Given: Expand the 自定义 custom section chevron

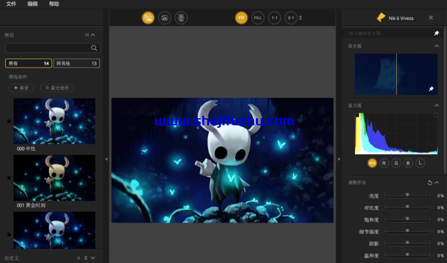Looking at the screenshot, I should 93,258.
